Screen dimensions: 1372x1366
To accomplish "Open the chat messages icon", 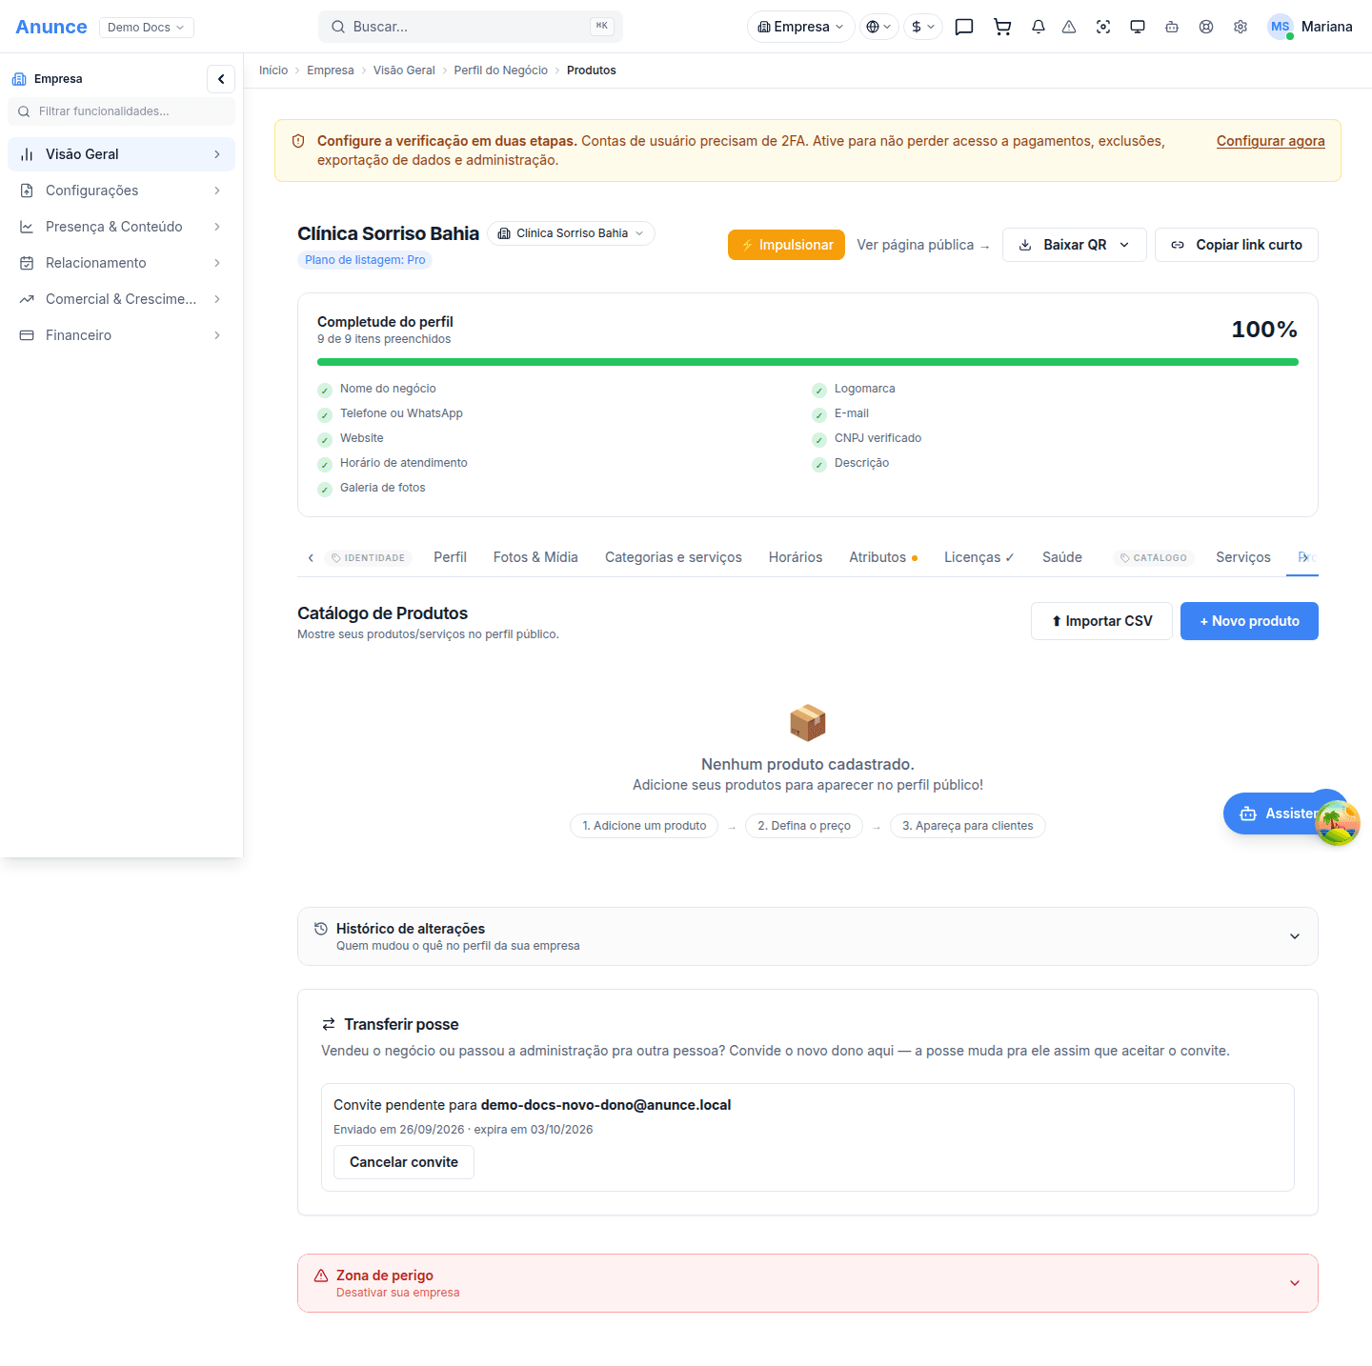I will (964, 27).
